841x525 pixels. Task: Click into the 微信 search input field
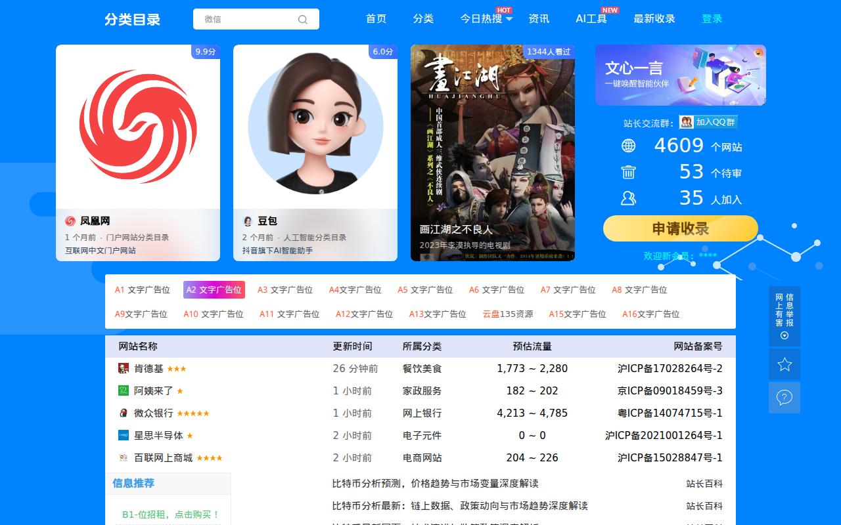click(246, 20)
